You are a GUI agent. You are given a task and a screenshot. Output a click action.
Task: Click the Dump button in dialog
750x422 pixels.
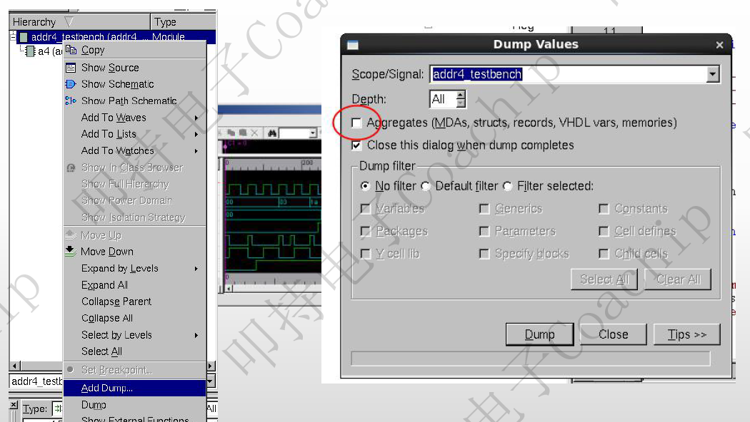click(539, 334)
